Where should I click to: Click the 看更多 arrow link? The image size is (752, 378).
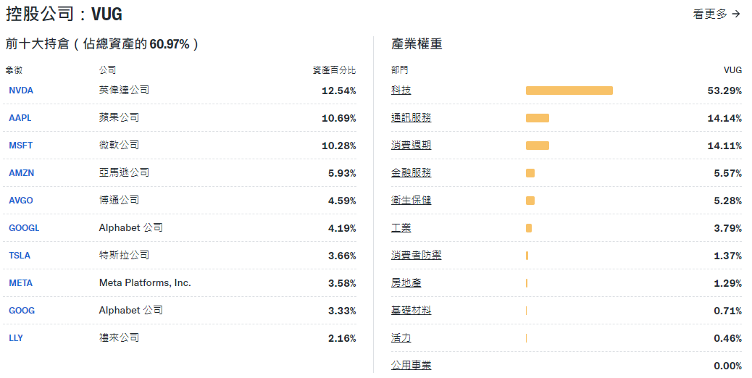coord(717,14)
